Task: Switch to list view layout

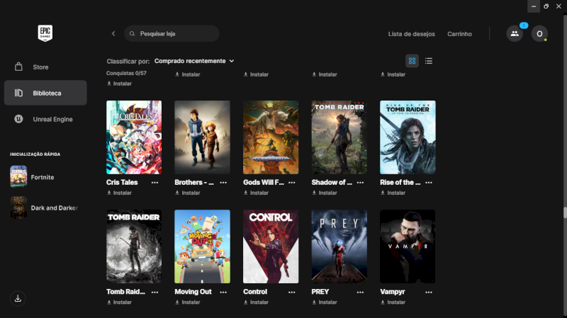Action: click(x=429, y=61)
